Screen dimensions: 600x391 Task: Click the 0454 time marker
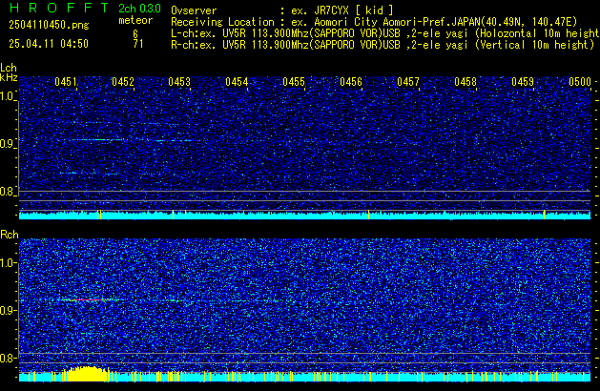[237, 82]
